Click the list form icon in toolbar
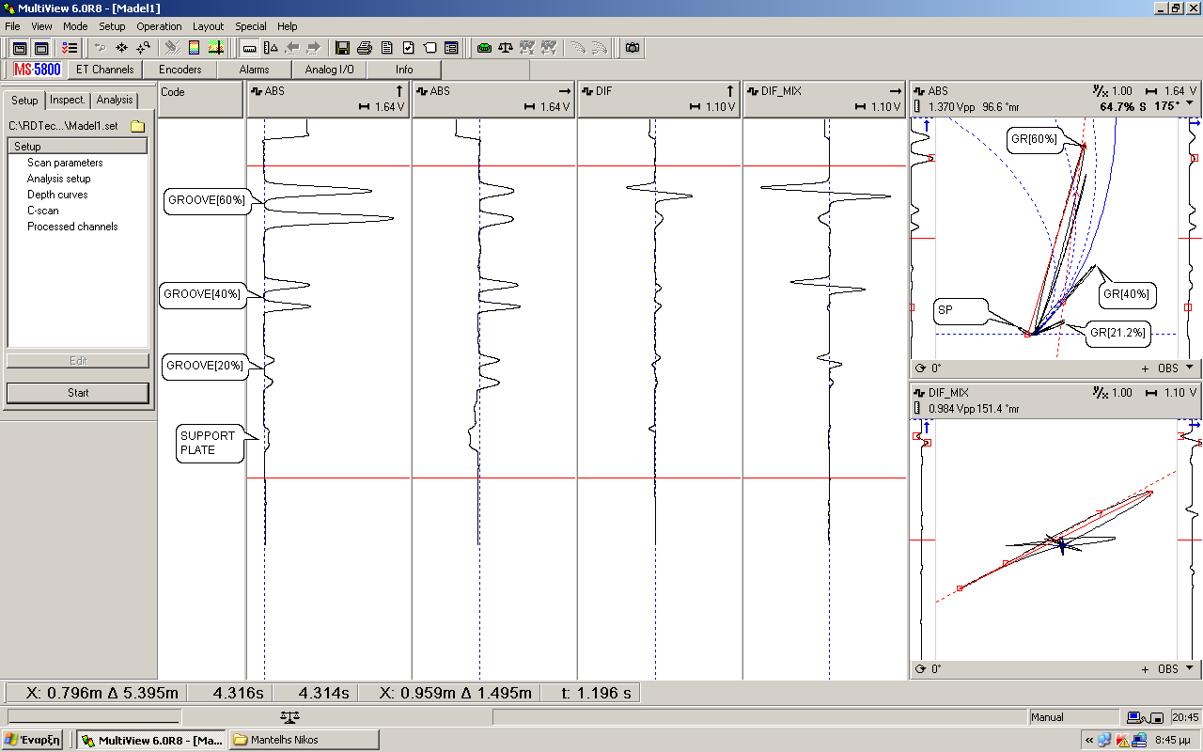Viewport: 1203px width, 752px height. click(451, 48)
